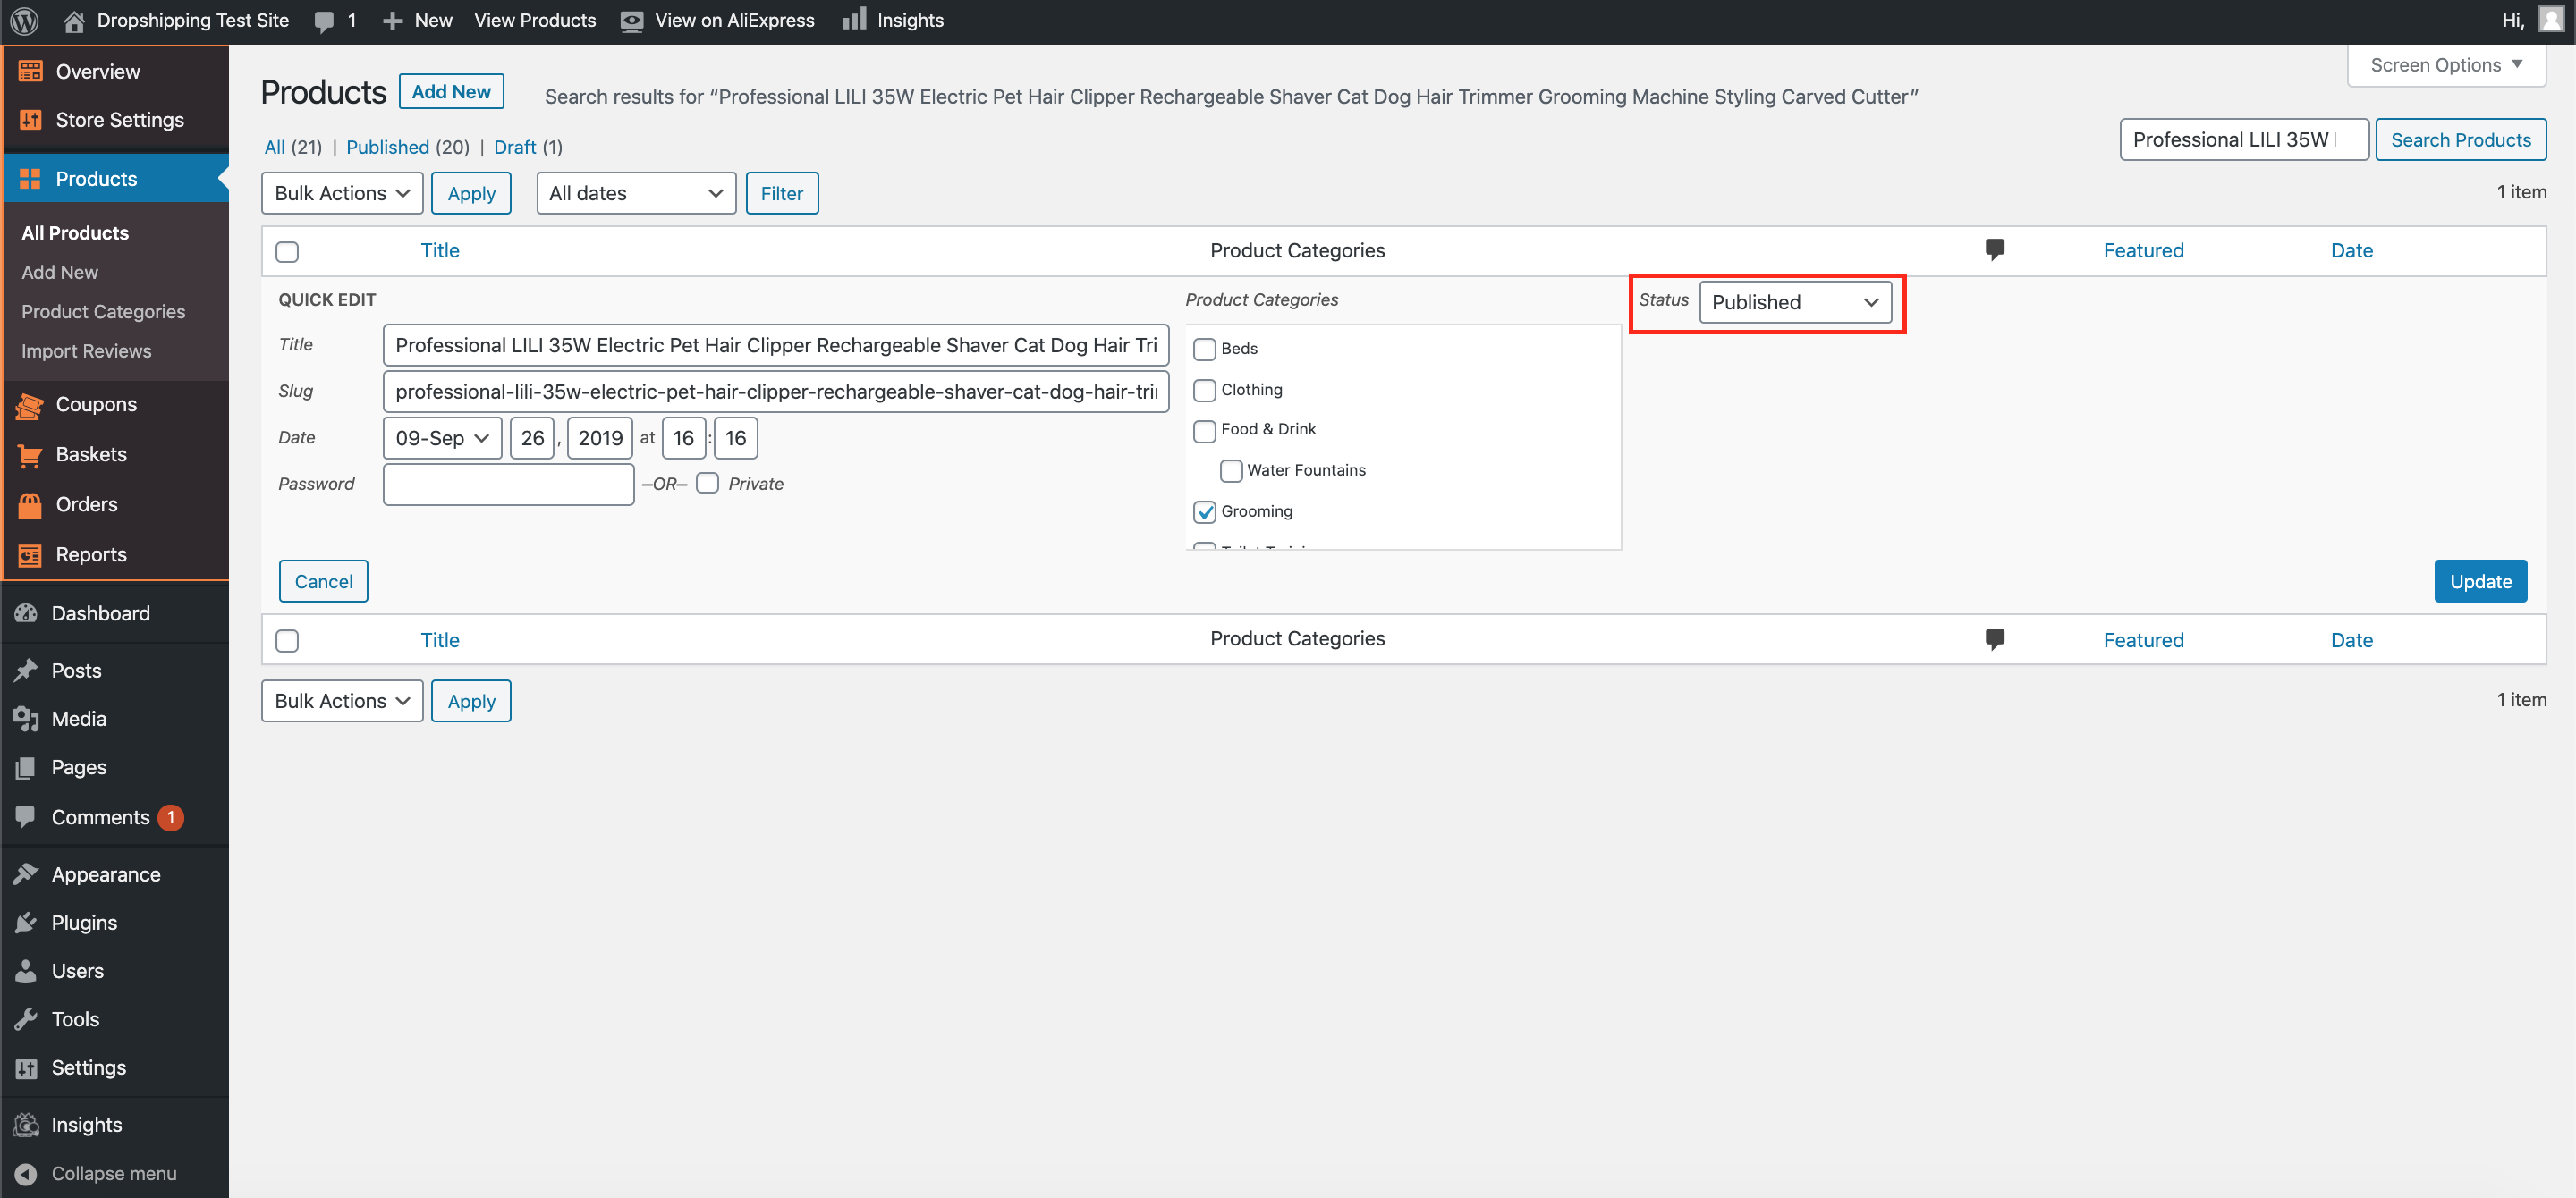Uncheck the Grooming category checkbox
Viewport: 2576px width, 1198px height.
1204,511
